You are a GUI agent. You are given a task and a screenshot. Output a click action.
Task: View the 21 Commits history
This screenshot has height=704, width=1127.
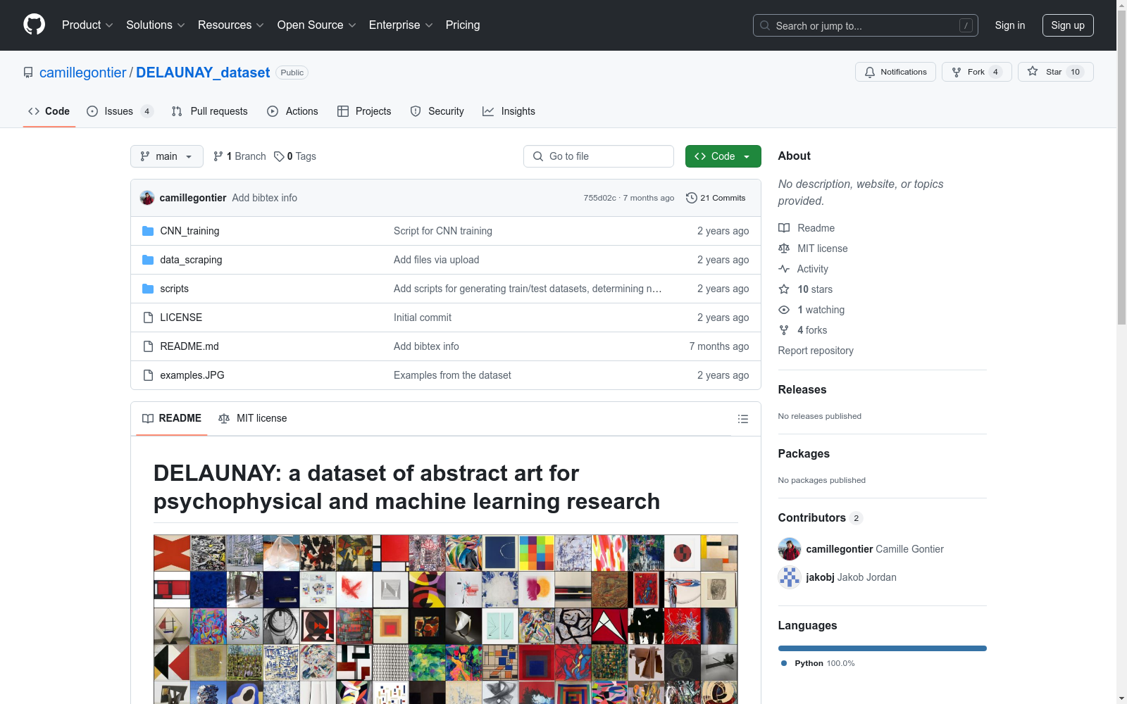(716, 198)
